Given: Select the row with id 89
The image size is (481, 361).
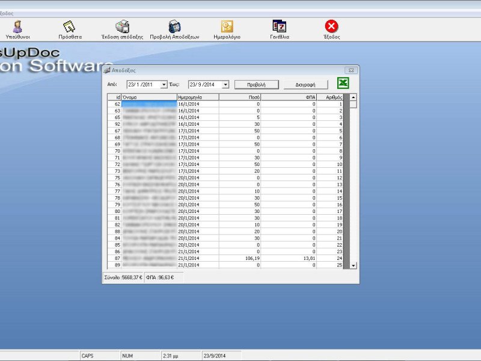Looking at the screenshot, I should [225, 265].
